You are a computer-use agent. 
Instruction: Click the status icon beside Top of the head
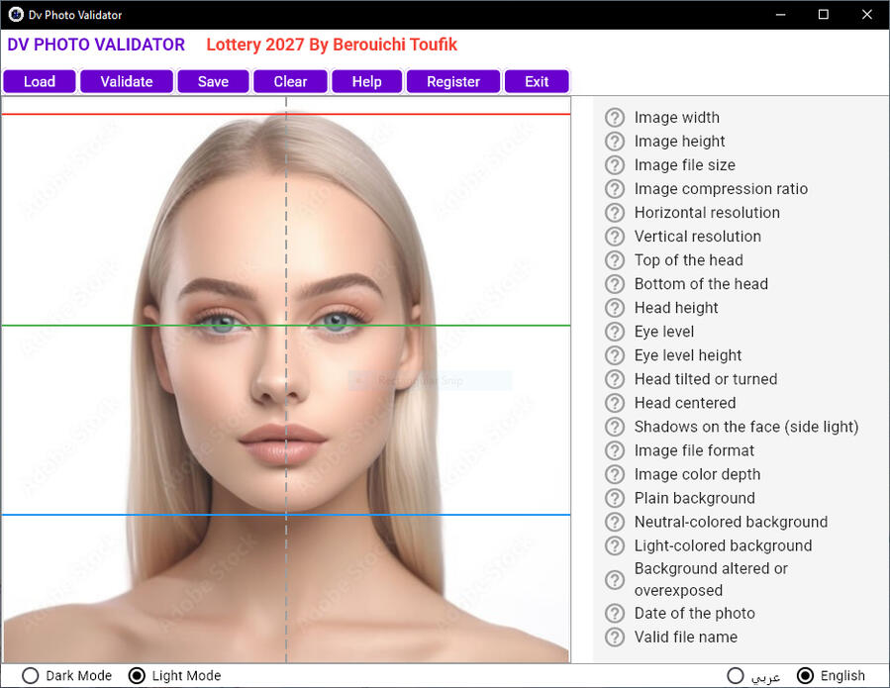click(615, 260)
